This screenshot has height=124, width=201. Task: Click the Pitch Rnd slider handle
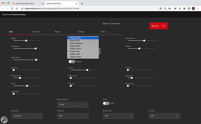[128, 86]
